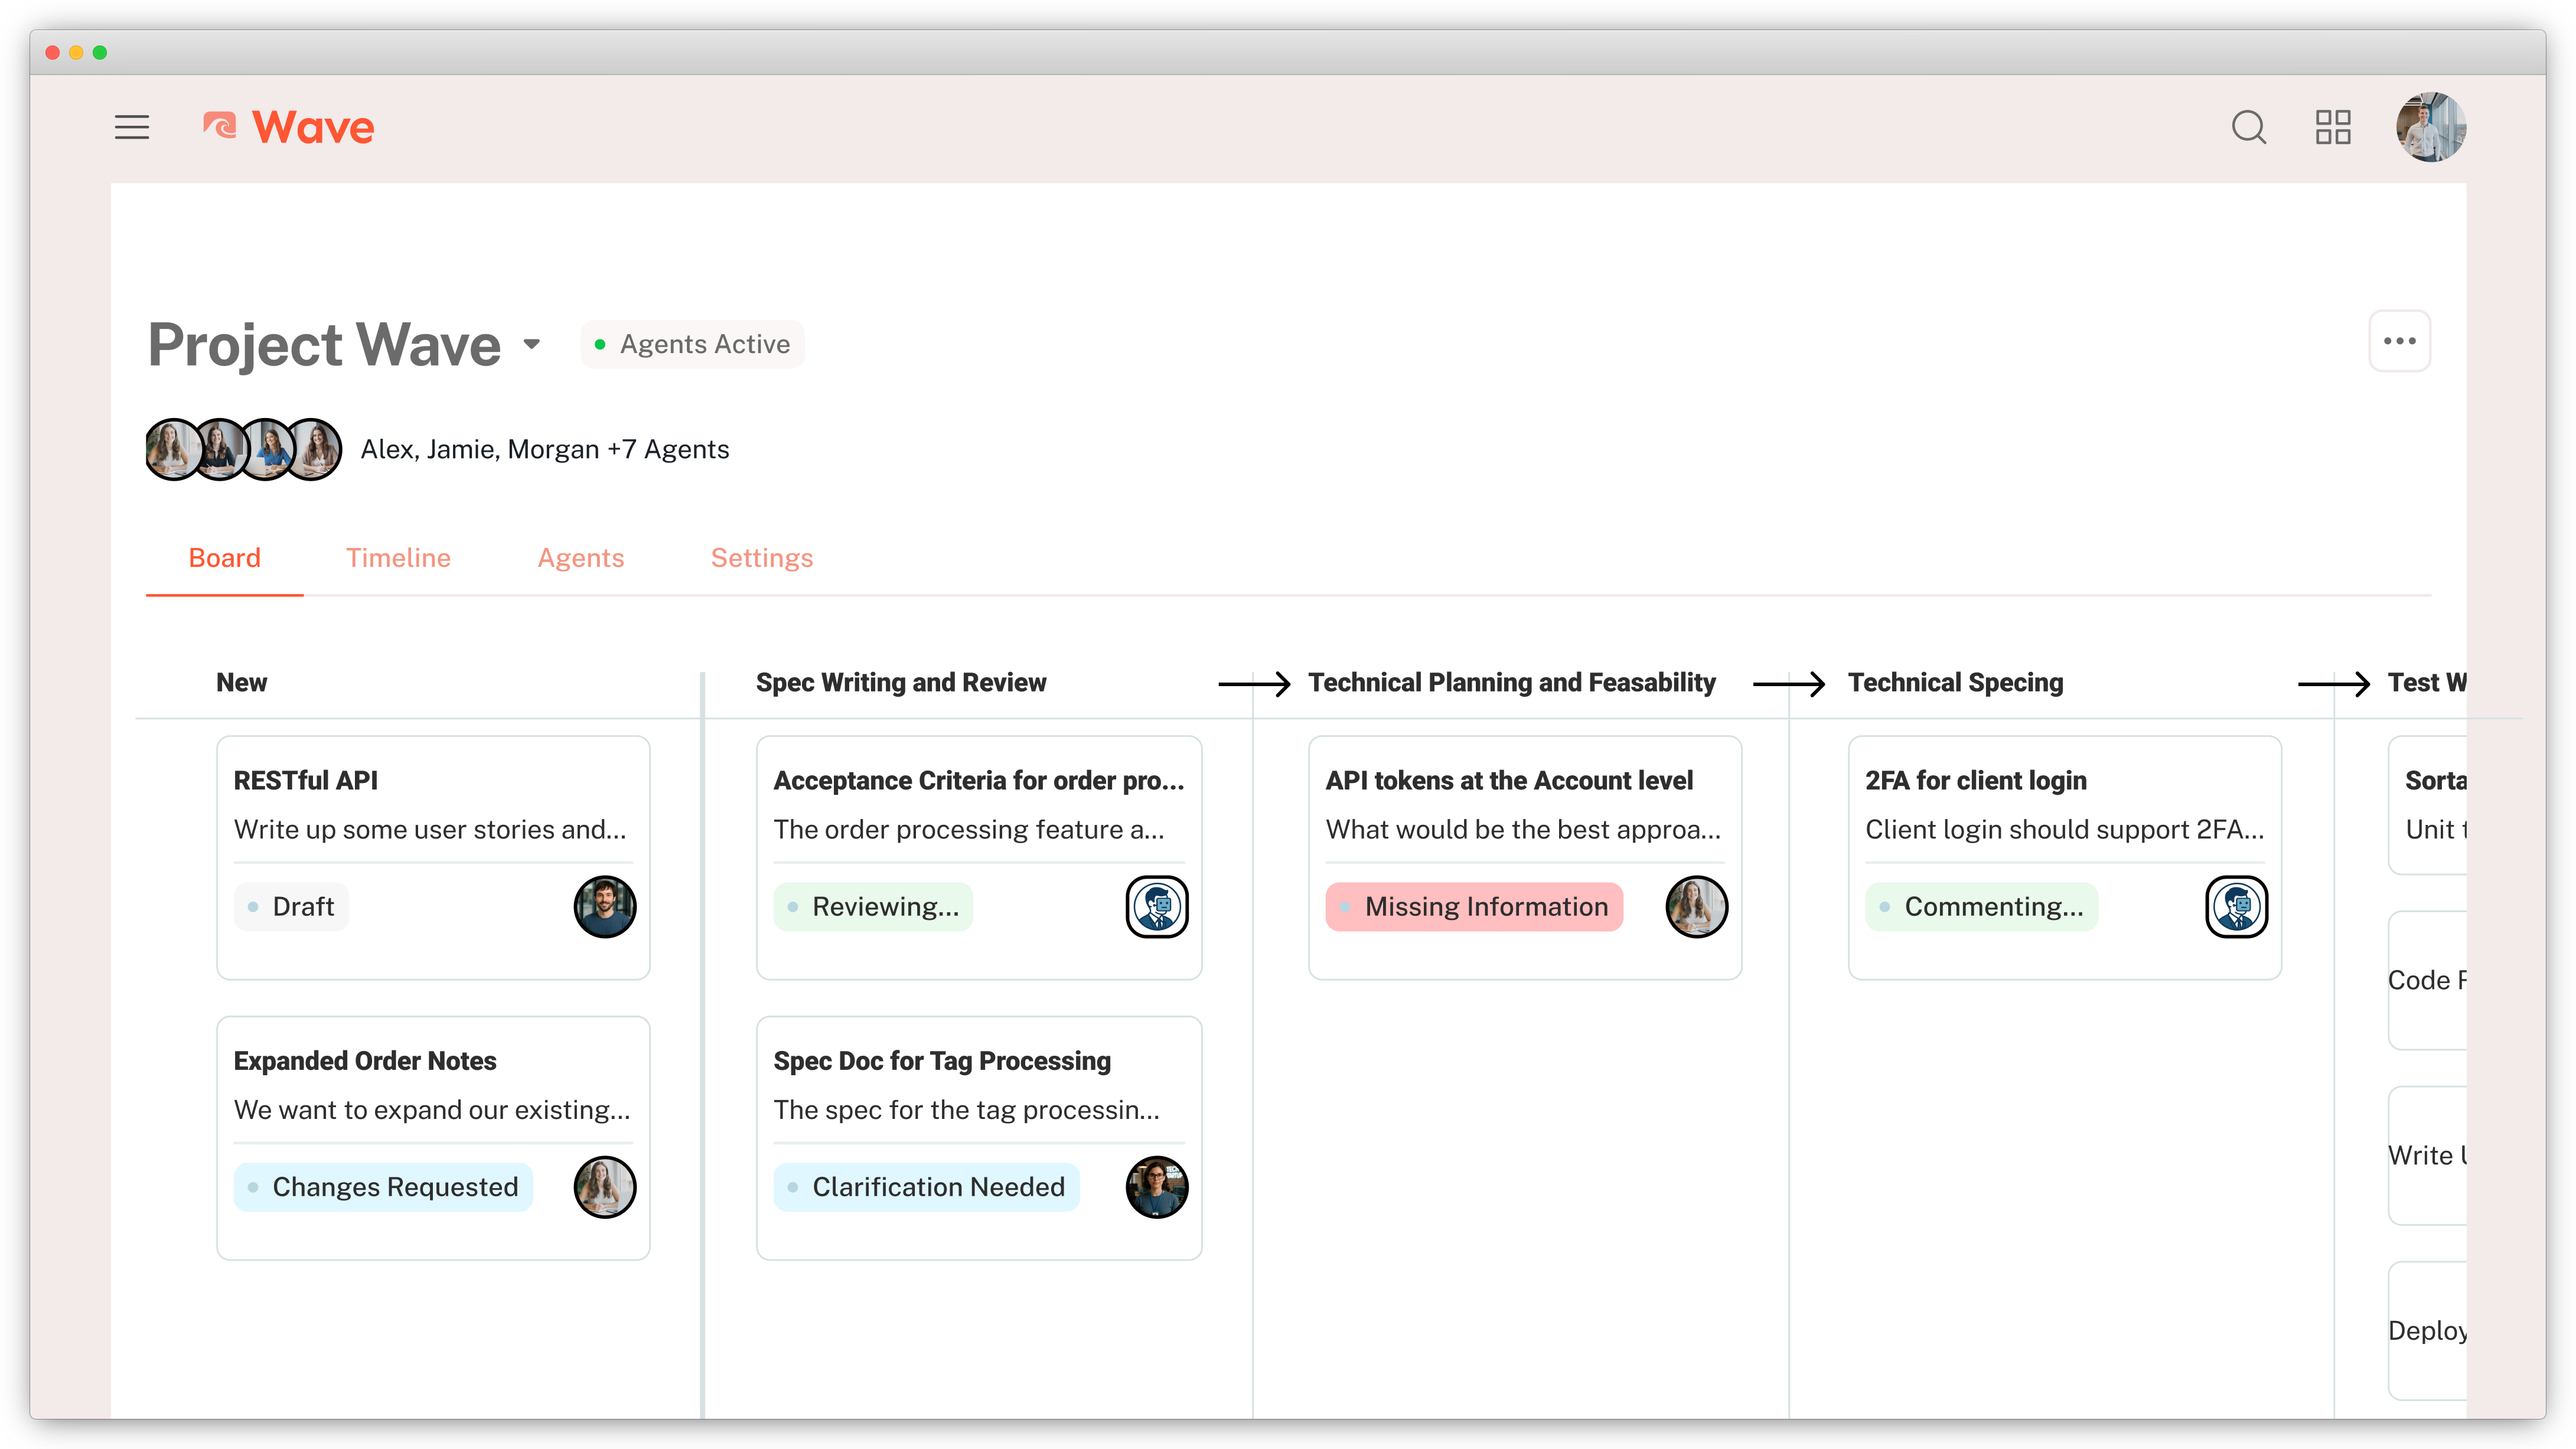Image resolution: width=2576 pixels, height=1449 pixels.
Task: Open the user profile avatar
Action: coord(2430,127)
